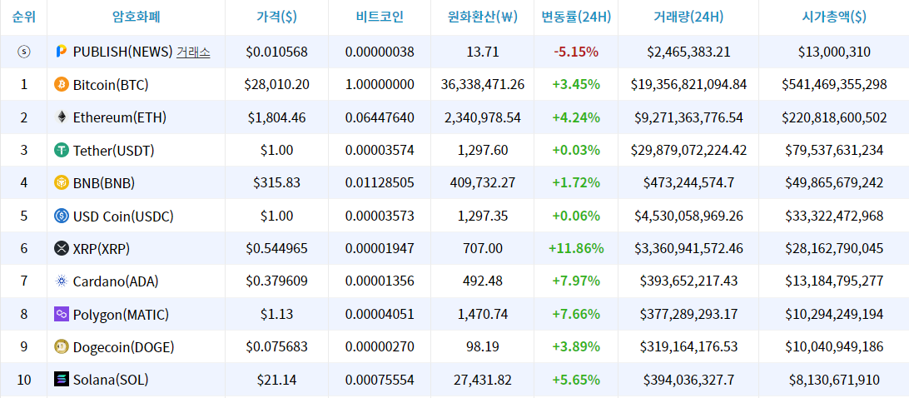
Task: Click the PUBLISH coin logo icon
Action: pyautogui.click(x=61, y=52)
